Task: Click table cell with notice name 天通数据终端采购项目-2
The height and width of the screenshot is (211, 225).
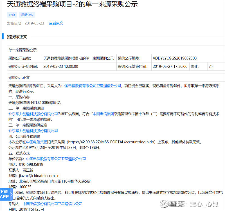Action: point(79,58)
